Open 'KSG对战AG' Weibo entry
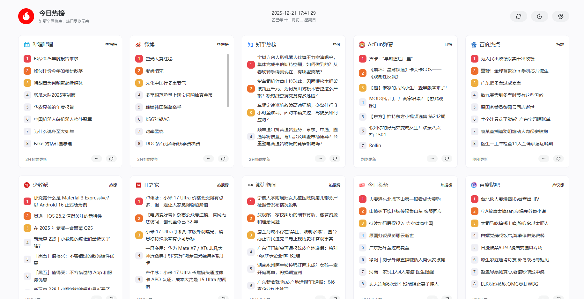The width and height of the screenshot is (584, 299). [158, 119]
